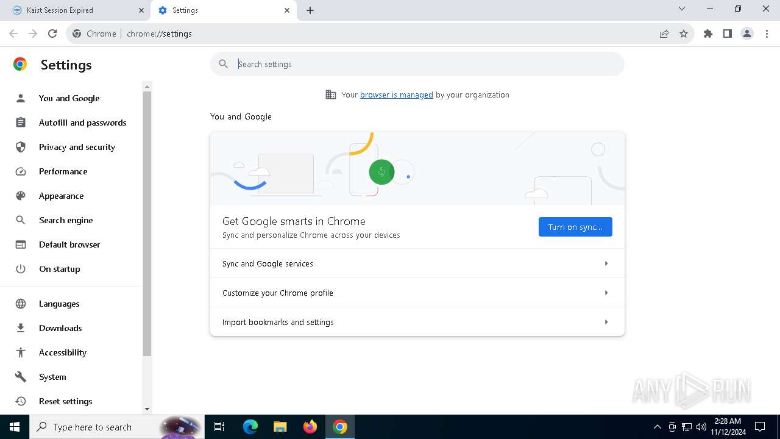Click the Chrome site info icon

click(x=77, y=34)
